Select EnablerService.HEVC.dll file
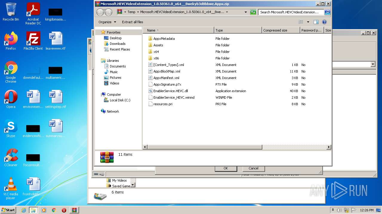This screenshot has width=382, height=214. (170, 91)
